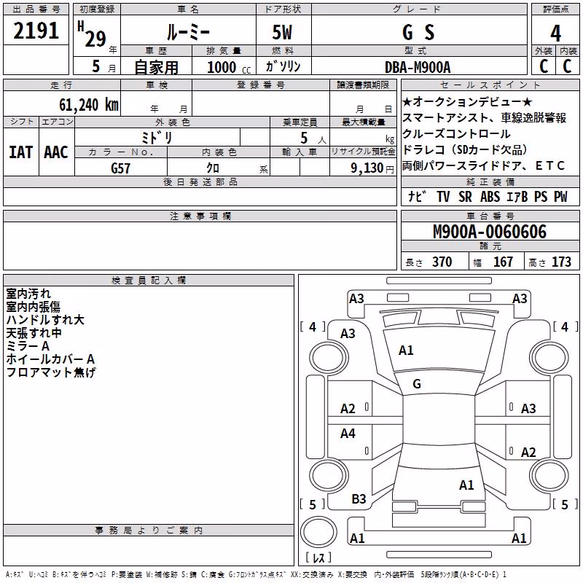Click the G mark on the windshield diagram
Screen dimensions: 583x583
[417, 384]
